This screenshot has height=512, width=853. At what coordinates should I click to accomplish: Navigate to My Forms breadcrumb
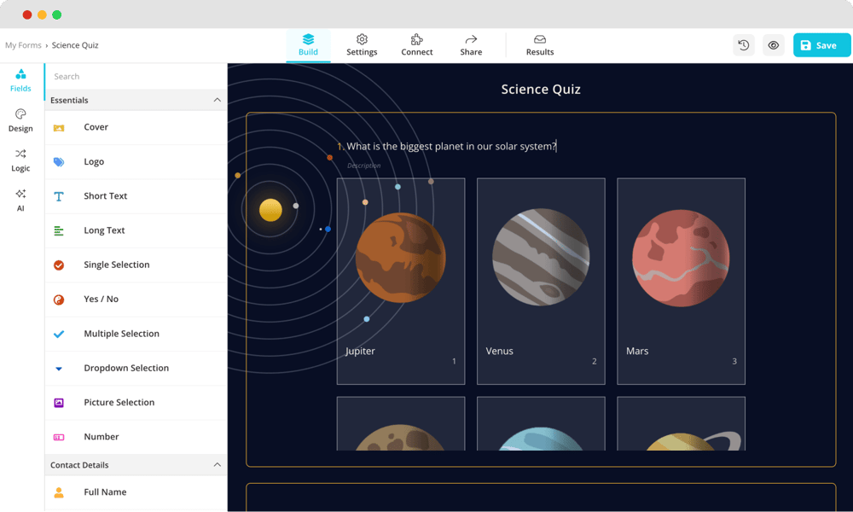point(23,45)
